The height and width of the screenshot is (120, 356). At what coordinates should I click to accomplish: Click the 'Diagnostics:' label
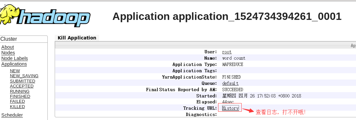[x=201, y=115]
